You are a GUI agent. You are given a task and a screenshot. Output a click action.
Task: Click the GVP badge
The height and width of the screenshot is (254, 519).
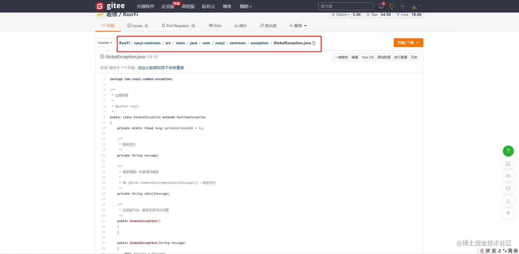click(100, 15)
